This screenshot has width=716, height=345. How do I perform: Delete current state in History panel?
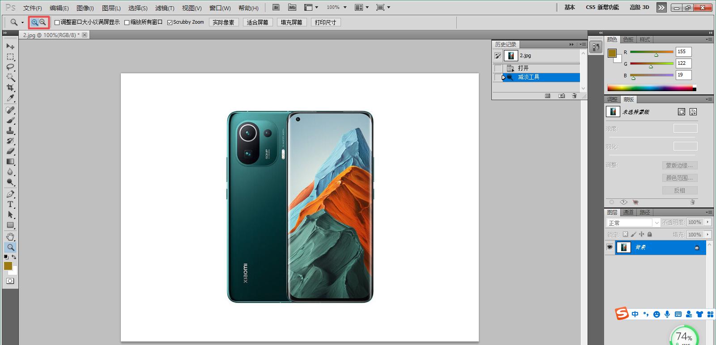point(574,96)
